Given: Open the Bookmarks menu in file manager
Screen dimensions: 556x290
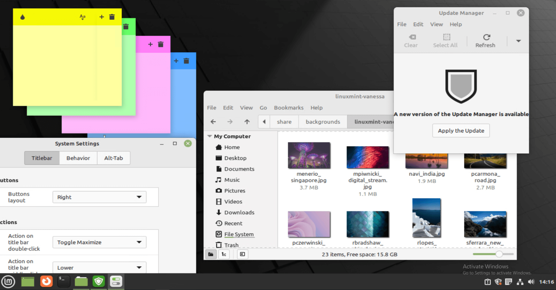Looking at the screenshot, I should click(x=289, y=108).
